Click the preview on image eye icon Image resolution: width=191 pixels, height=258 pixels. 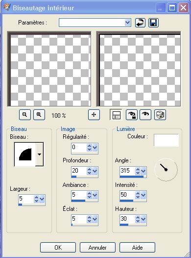[145, 115]
